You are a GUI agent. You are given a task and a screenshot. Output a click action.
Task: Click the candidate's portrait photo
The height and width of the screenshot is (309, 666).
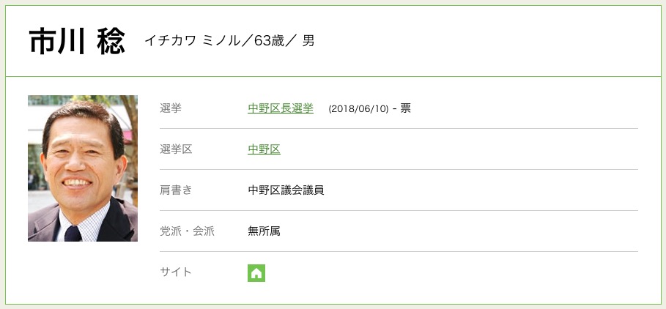pyautogui.click(x=83, y=168)
